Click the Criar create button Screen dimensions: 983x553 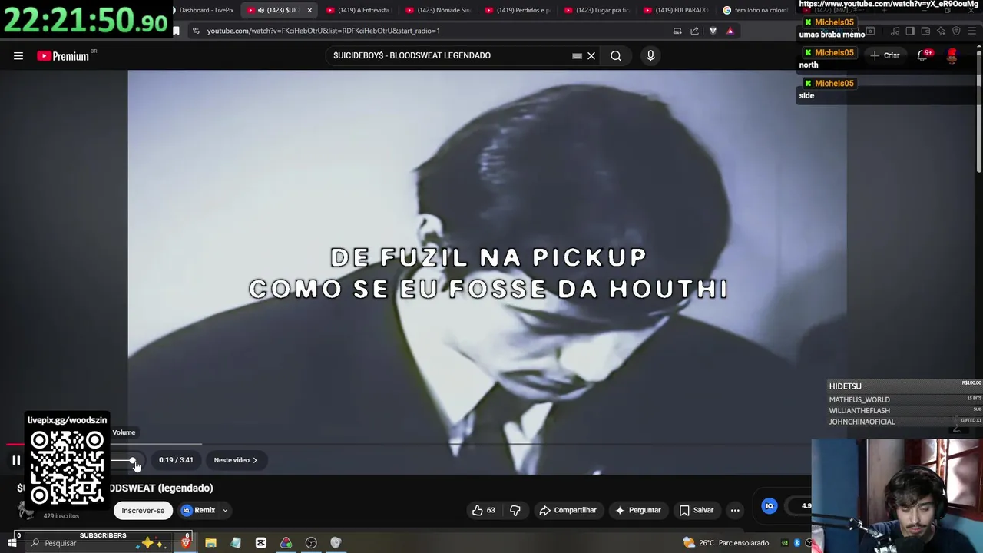click(x=885, y=55)
